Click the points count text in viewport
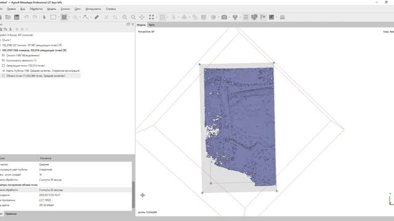Viewport: 394px width, 221px height. [x=148, y=212]
